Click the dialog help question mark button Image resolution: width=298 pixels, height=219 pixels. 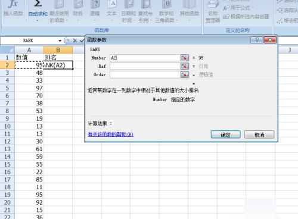point(256,40)
